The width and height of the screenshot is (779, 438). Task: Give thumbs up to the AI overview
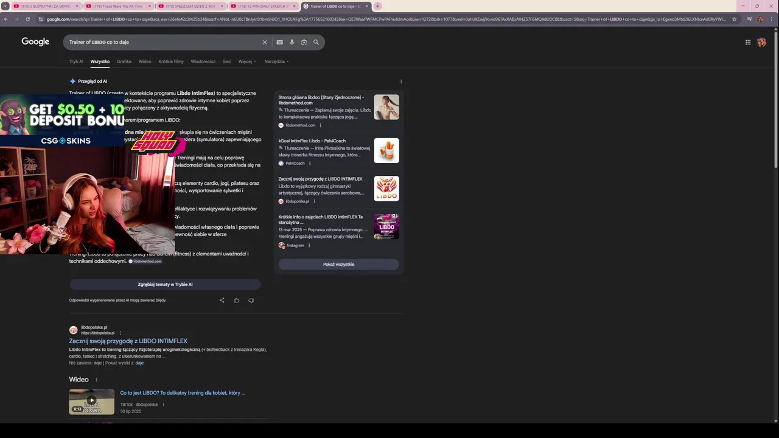(x=236, y=300)
